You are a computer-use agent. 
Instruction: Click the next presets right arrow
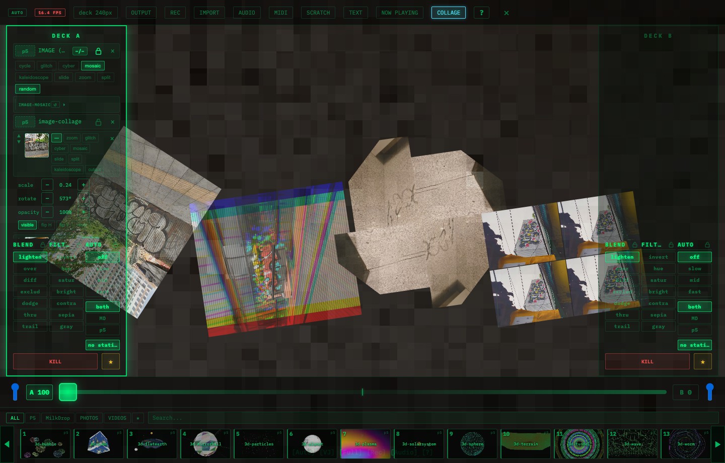point(718,444)
